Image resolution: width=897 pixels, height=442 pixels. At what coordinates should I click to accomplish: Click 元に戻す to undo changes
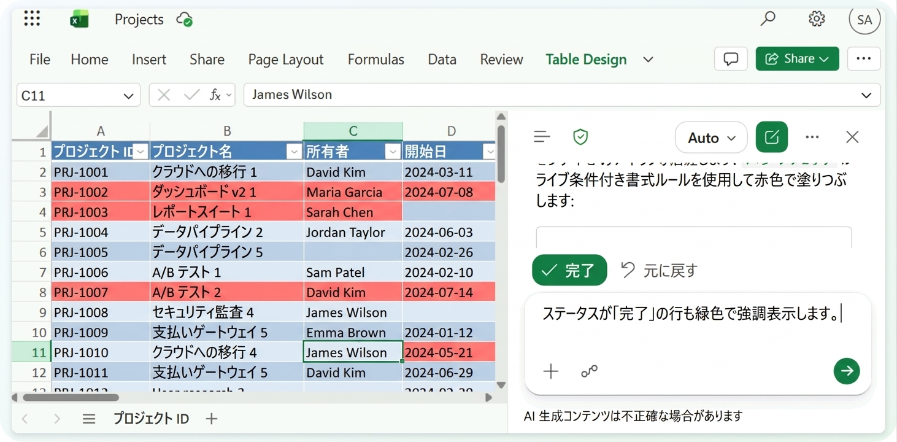tap(660, 270)
